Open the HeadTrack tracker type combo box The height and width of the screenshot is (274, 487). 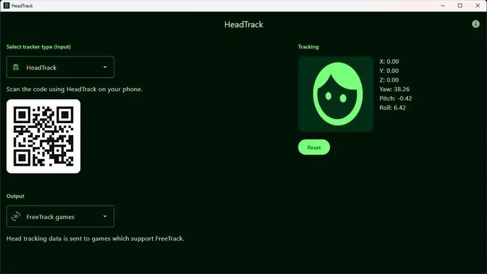pyautogui.click(x=61, y=67)
